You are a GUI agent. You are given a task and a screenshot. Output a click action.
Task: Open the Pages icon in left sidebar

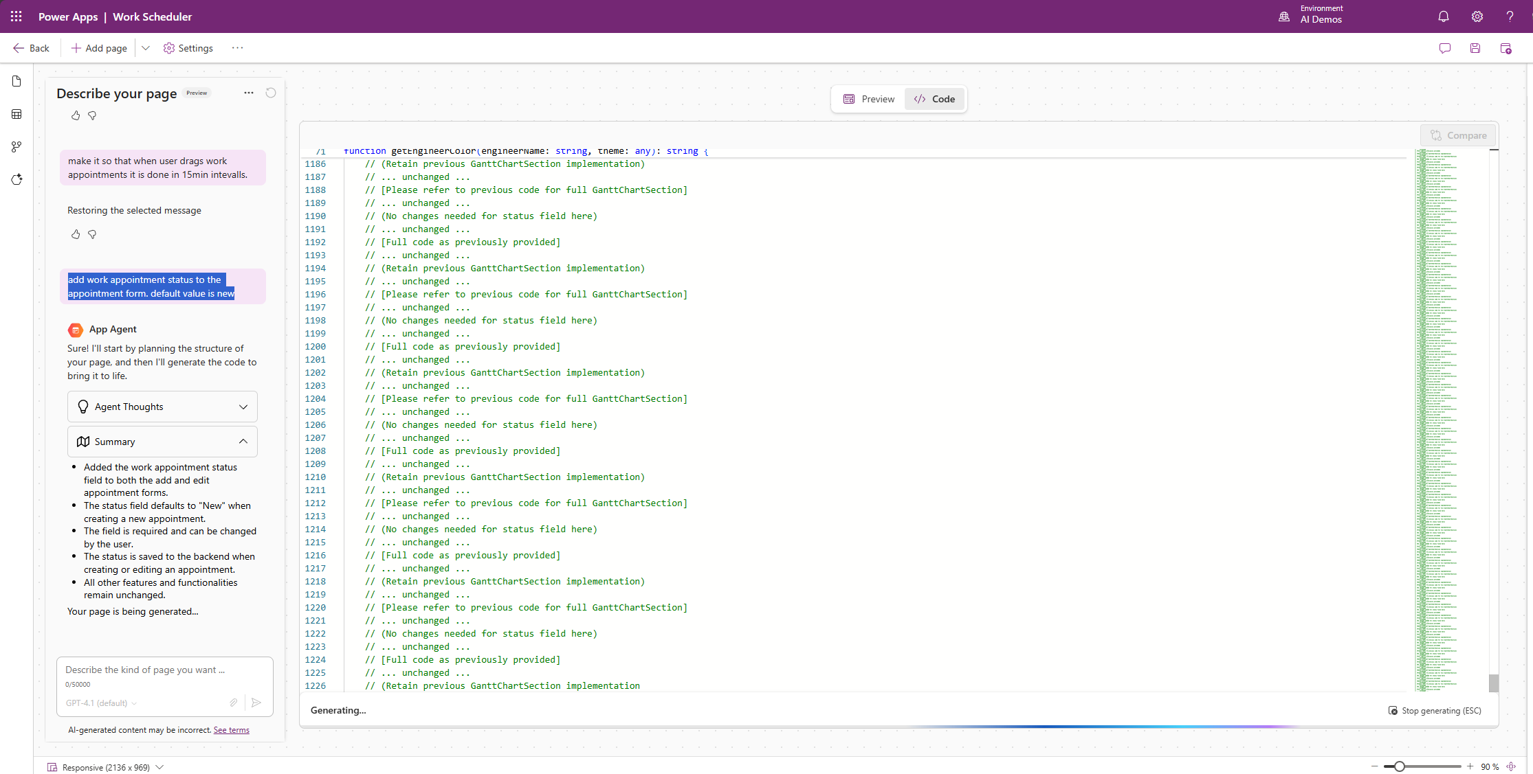pos(16,82)
